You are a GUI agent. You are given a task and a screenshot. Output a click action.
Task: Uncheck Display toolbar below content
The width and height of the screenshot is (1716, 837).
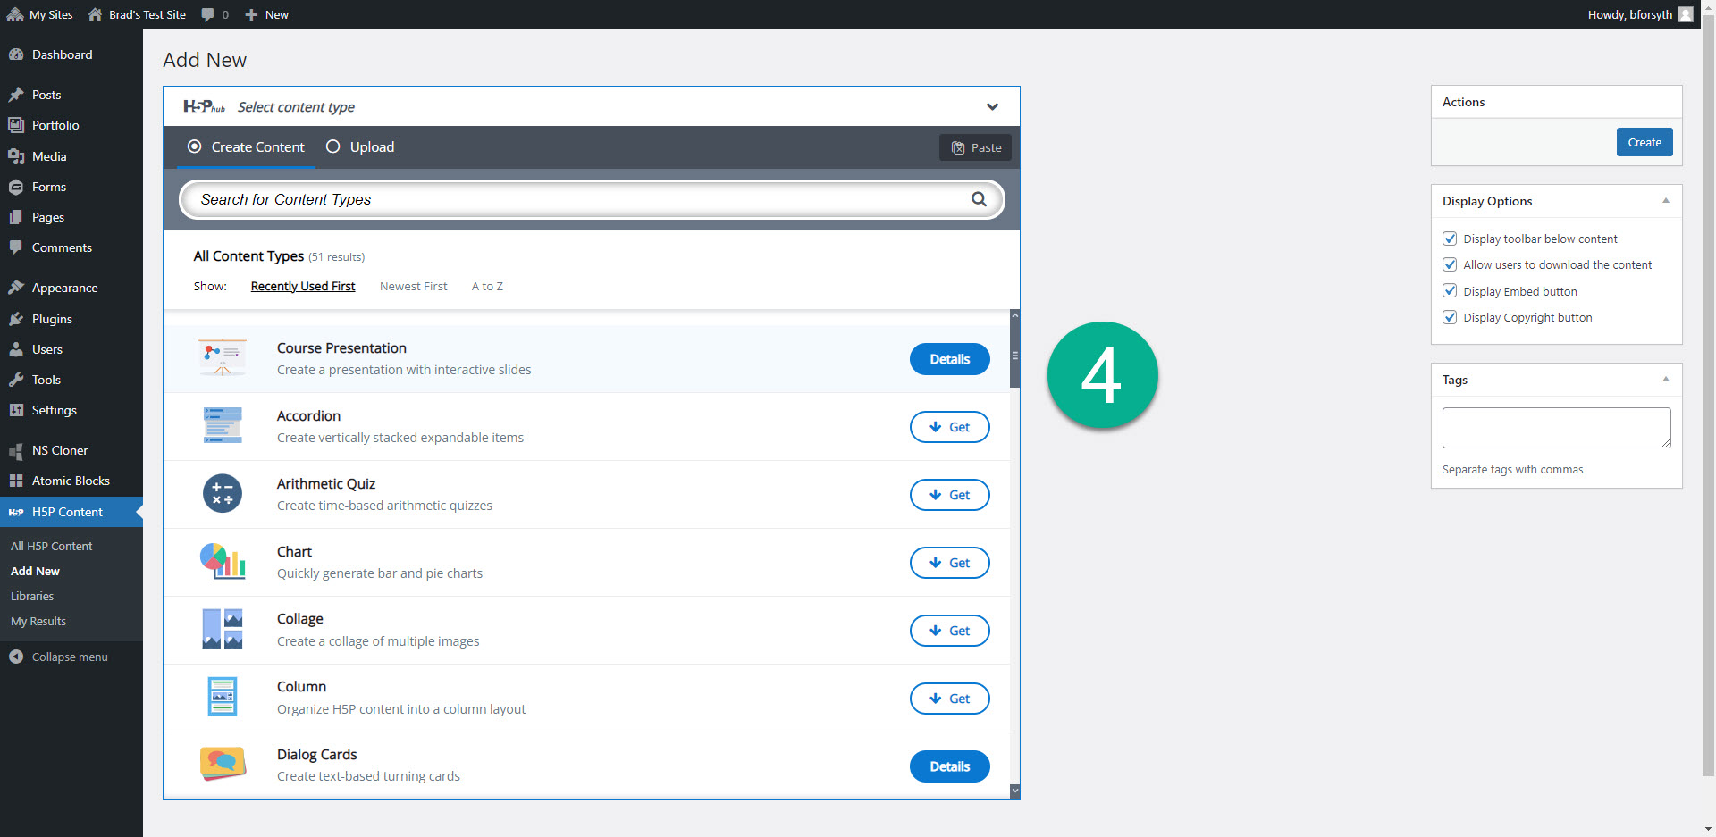click(1450, 239)
